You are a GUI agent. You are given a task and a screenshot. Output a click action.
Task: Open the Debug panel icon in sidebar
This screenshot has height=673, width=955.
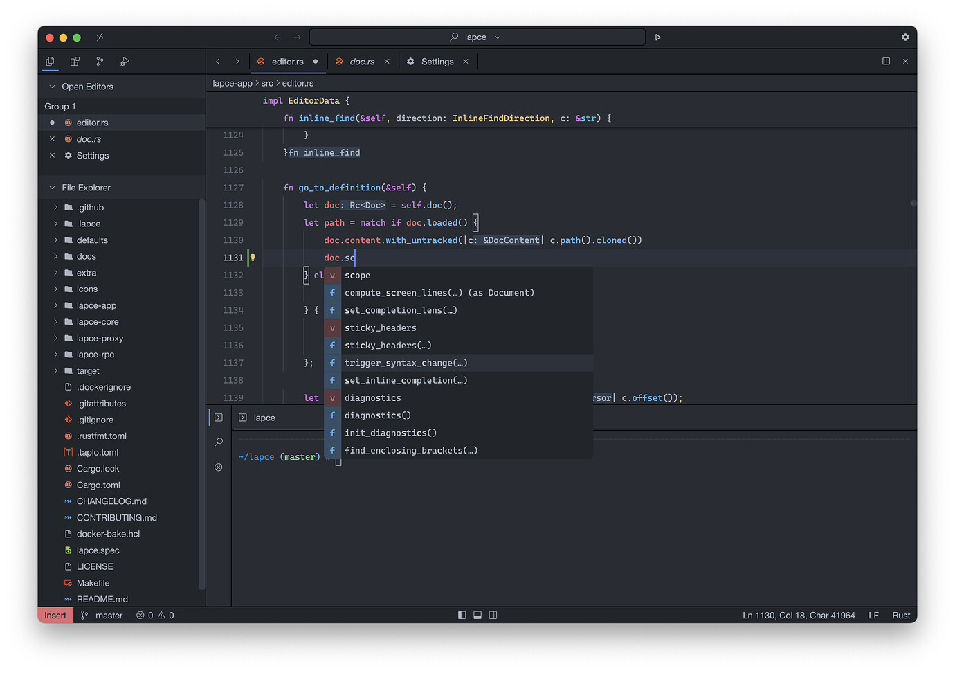125,62
